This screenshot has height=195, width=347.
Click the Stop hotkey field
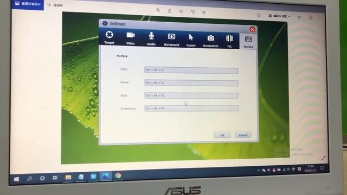pyautogui.click(x=191, y=95)
